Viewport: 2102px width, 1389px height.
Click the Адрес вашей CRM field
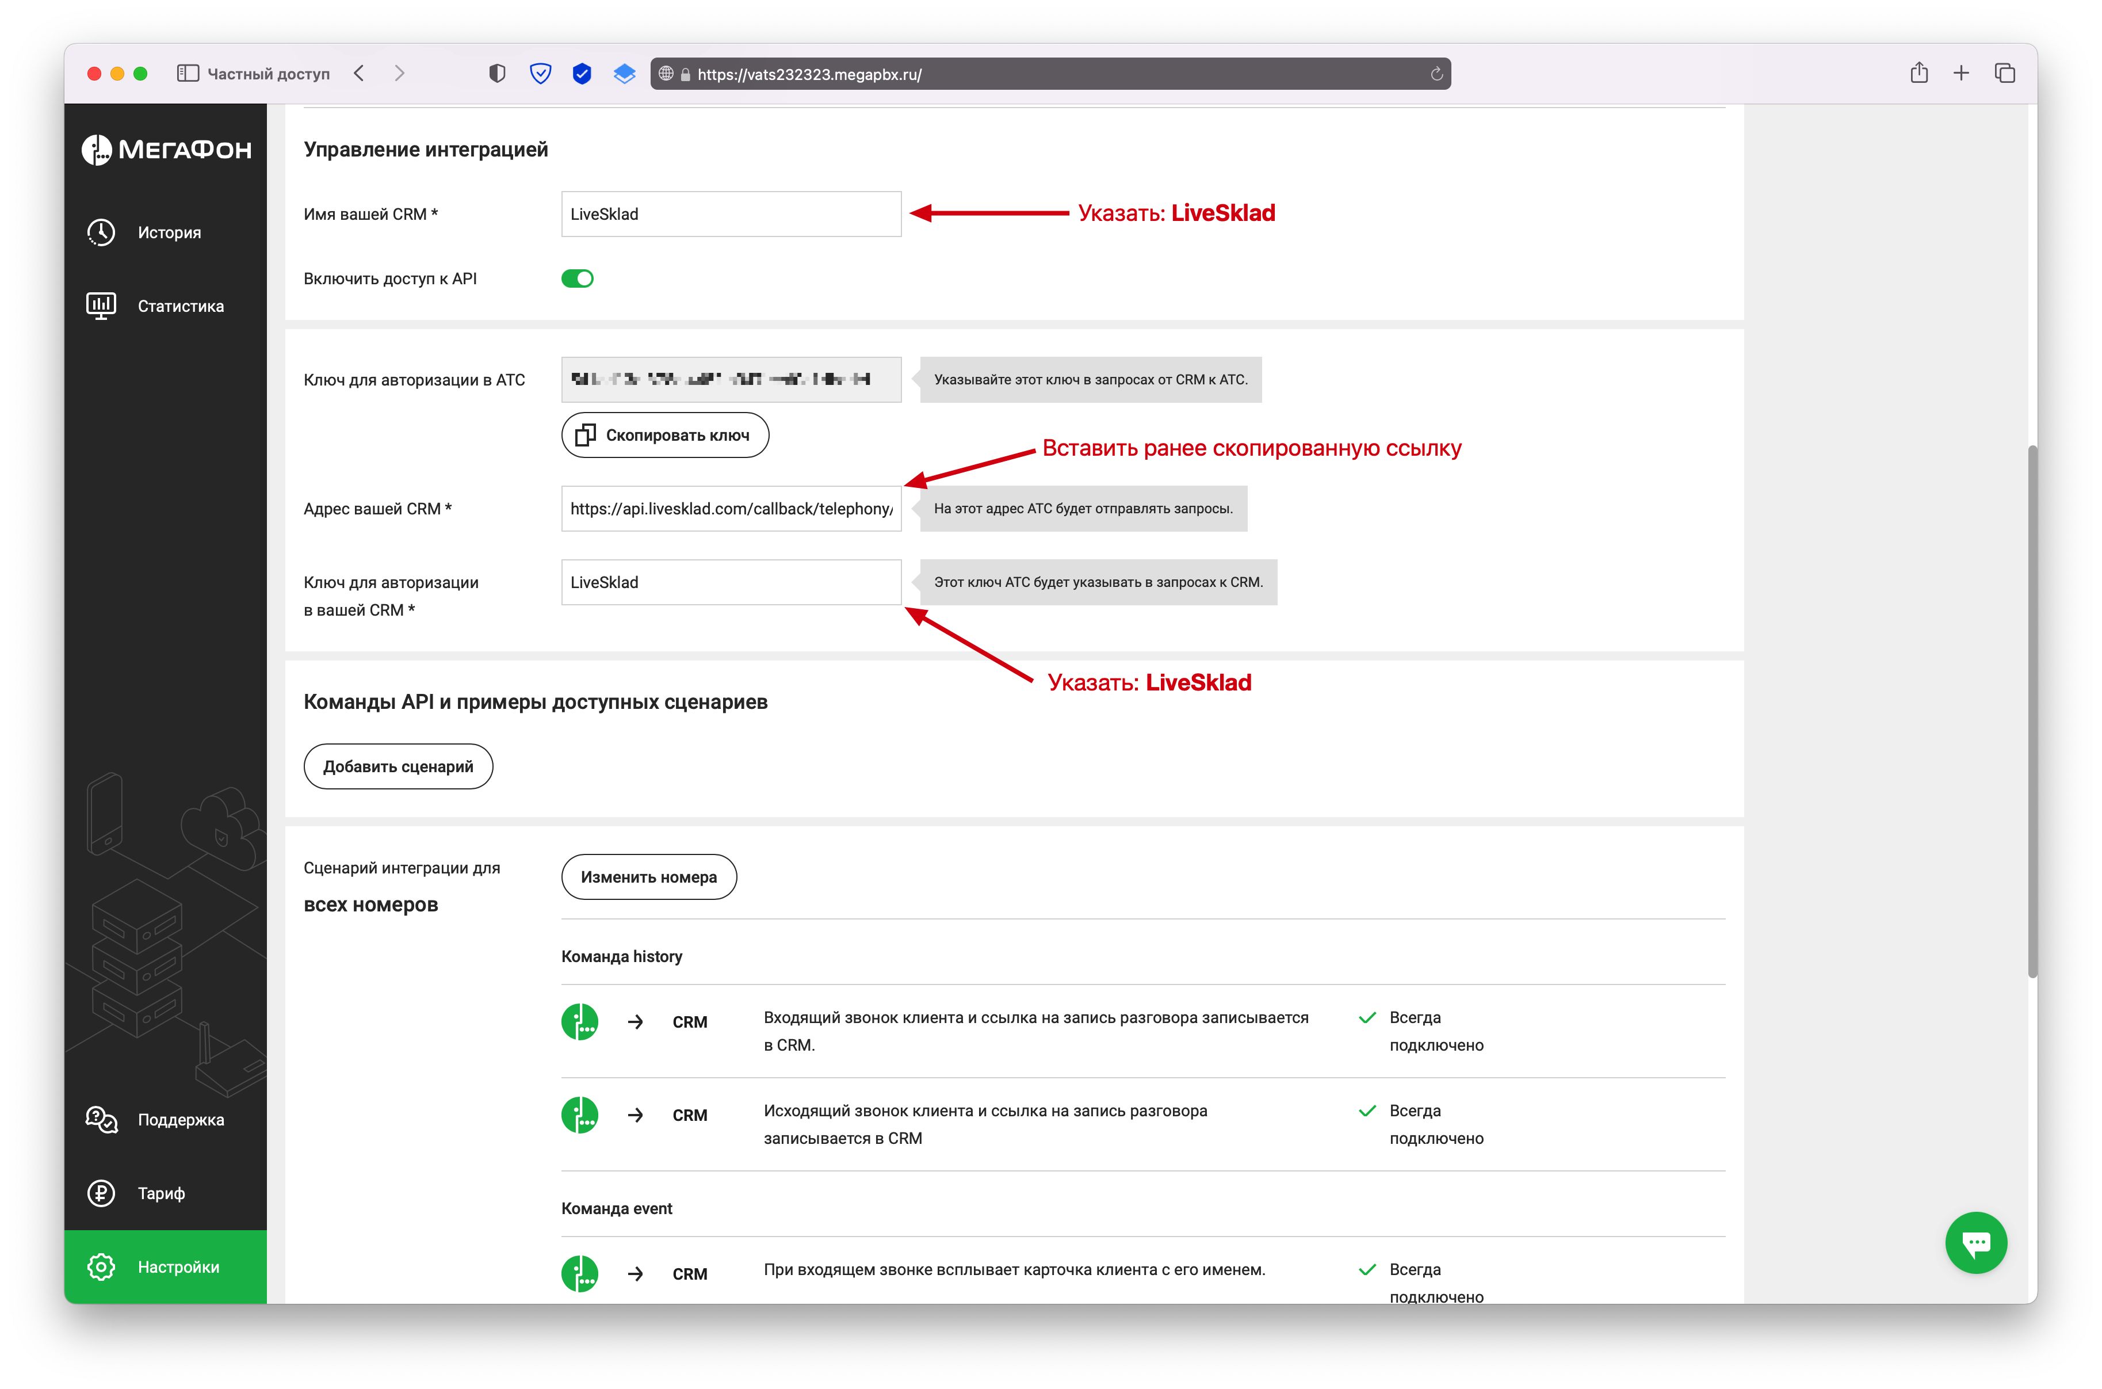pos(731,509)
